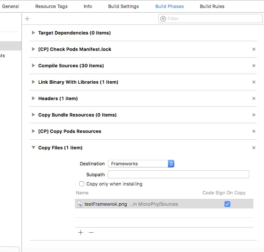The height and width of the screenshot is (252, 264).
Task: Click [CP] Copy Pods Resources title
Action: pyautogui.click(x=70, y=131)
